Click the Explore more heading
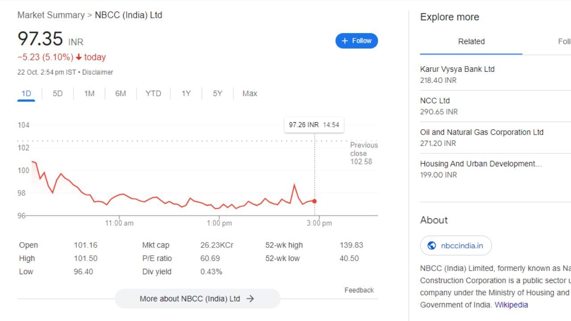The image size is (571, 321). 450,17
